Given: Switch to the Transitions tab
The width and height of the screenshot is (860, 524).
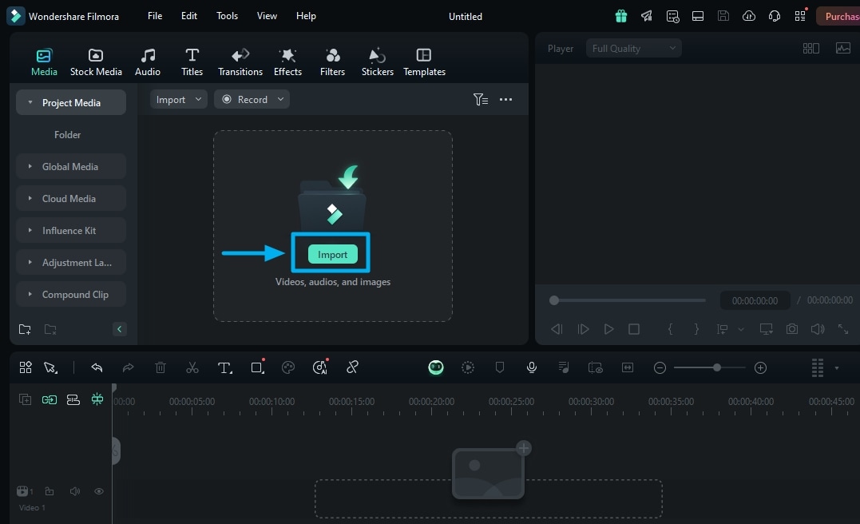Looking at the screenshot, I should point(240,62).
